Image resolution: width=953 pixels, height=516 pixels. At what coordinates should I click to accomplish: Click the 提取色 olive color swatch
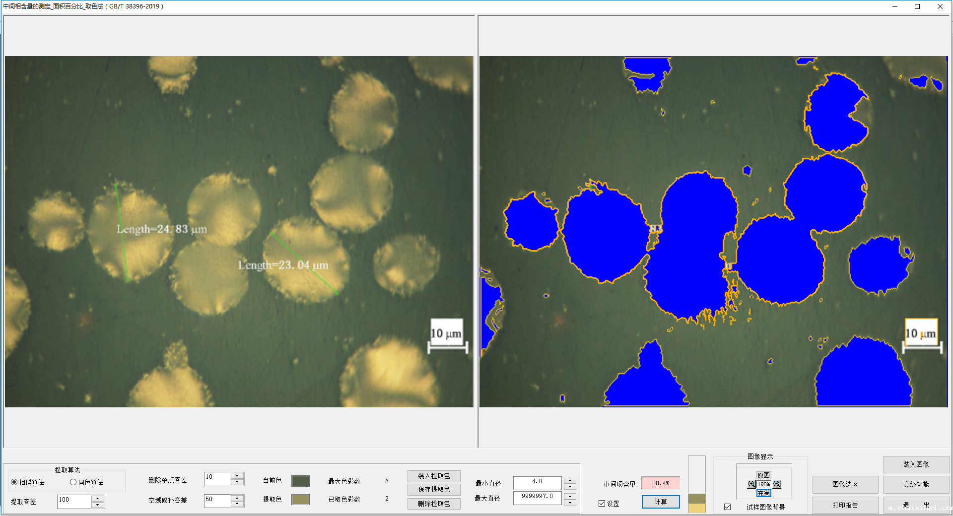point(300,499)
